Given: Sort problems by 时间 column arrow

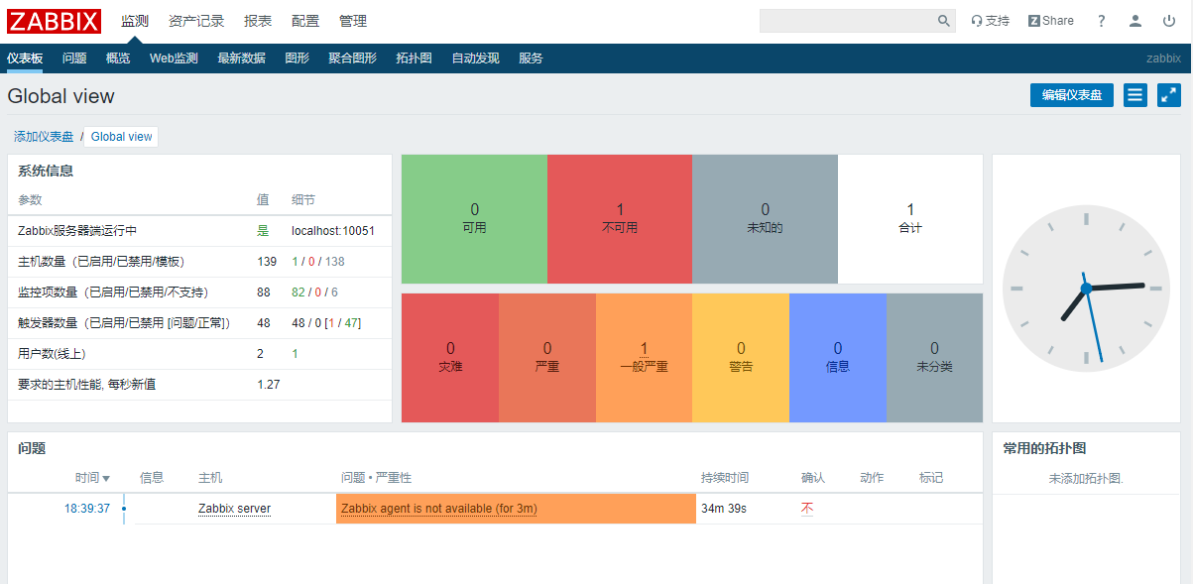Looking at the screenshot, I should point(106,479).
